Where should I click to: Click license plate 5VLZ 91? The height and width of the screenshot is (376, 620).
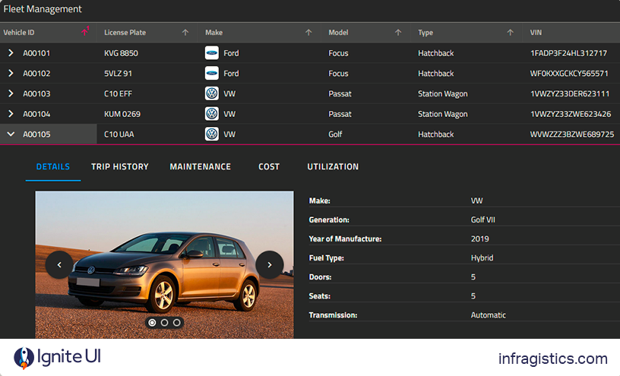[x=118, y=74]
